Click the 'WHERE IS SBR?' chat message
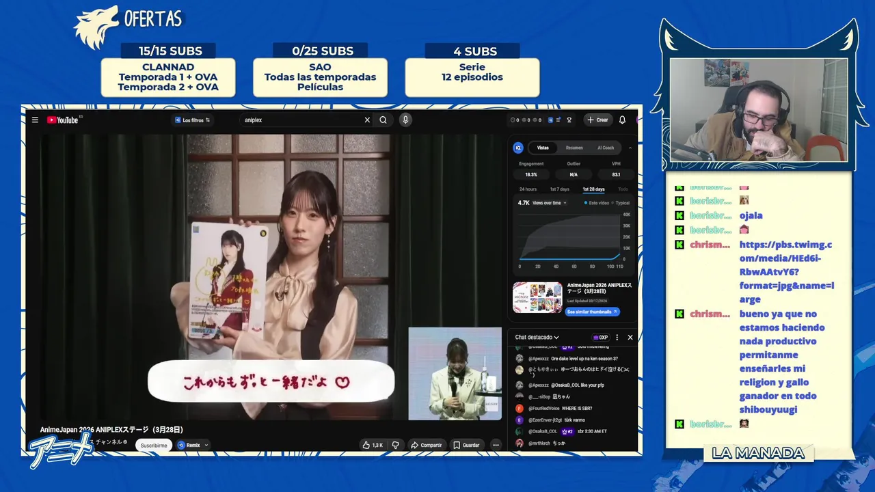 click(577, 408)
